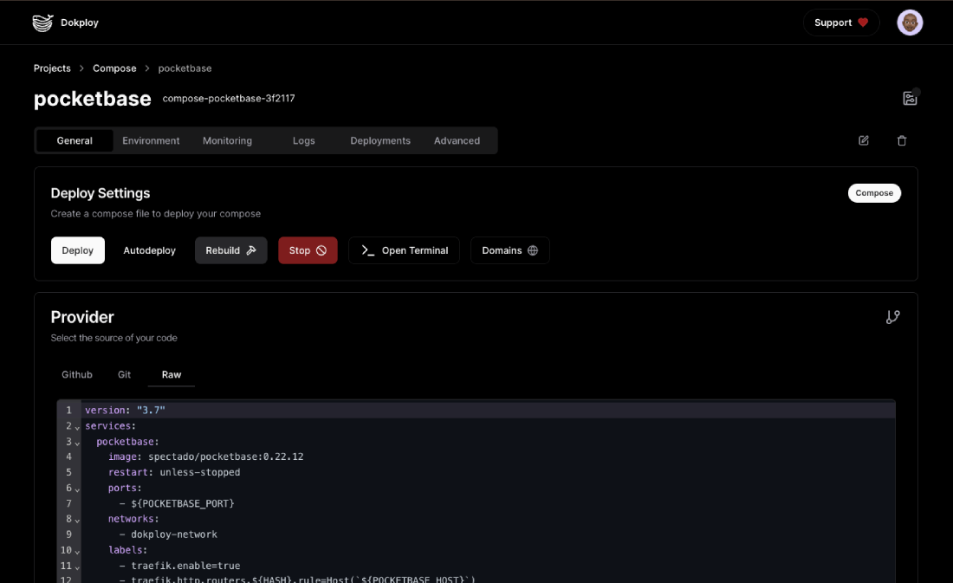
Task: Open the Logs tab
Action: tap(304, 140)
